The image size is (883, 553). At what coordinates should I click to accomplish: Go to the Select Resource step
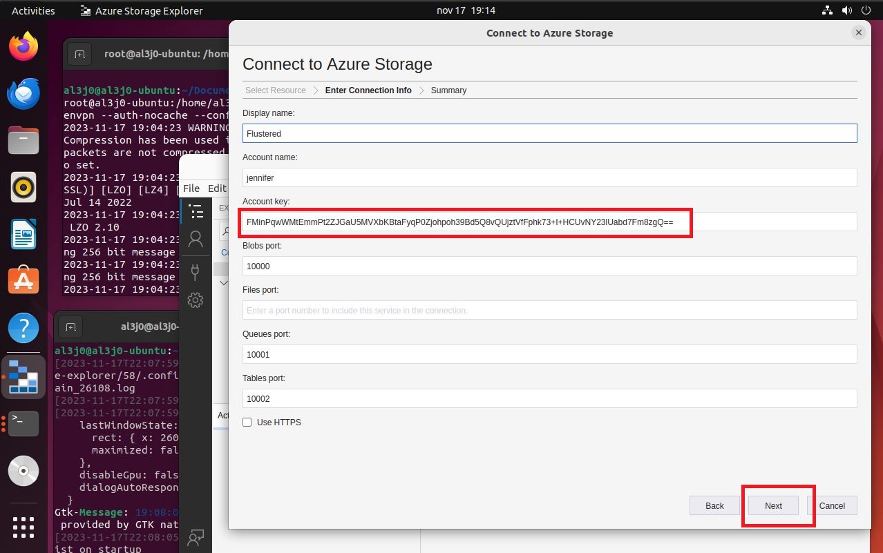tap(276, 90)
